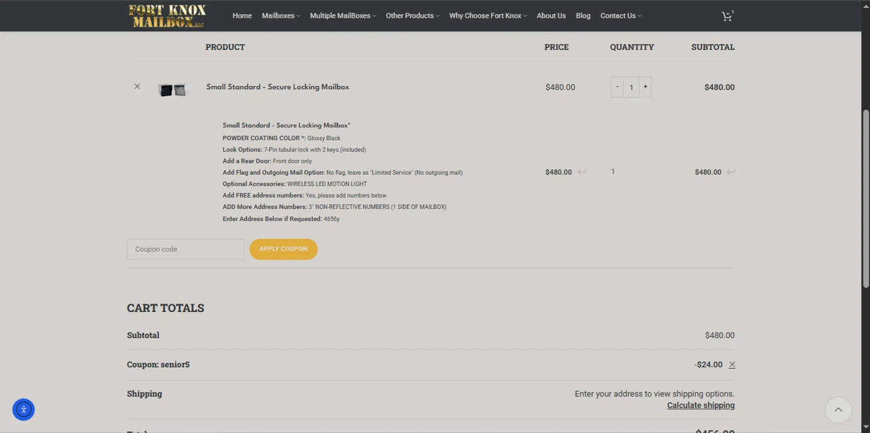
Task: Remove the senior5 coupon
Action: tap(732, 365)
